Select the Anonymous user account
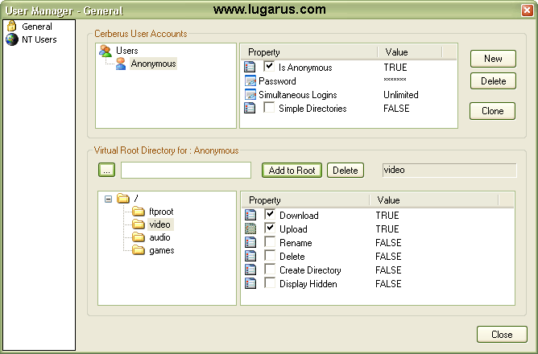This screenshot has height=354, width=538. (x=153, y=64)
